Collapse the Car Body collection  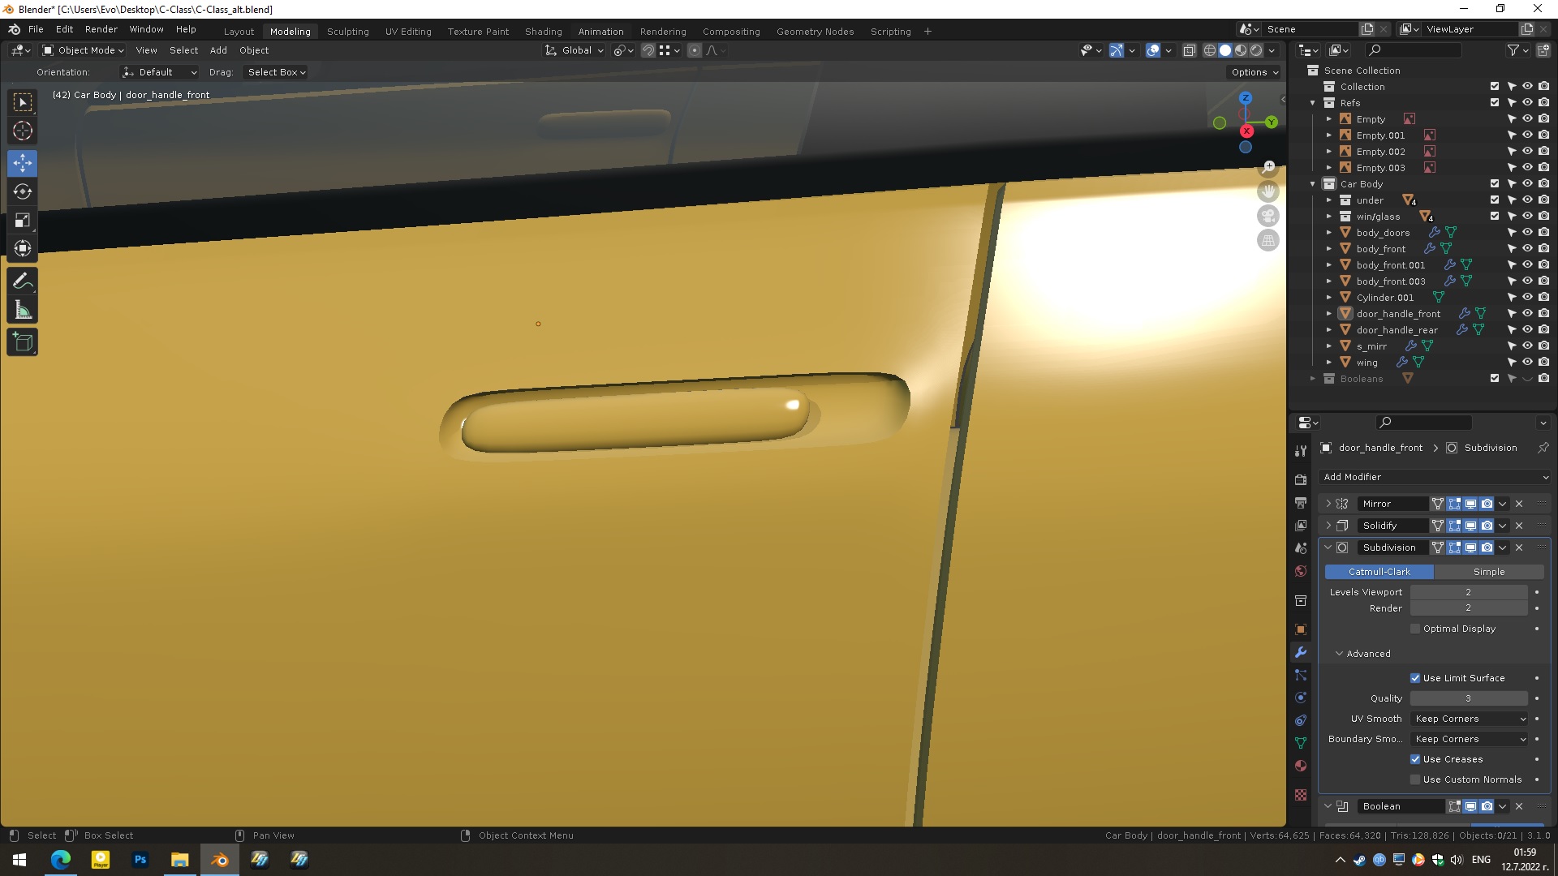tap(1313, 184)
